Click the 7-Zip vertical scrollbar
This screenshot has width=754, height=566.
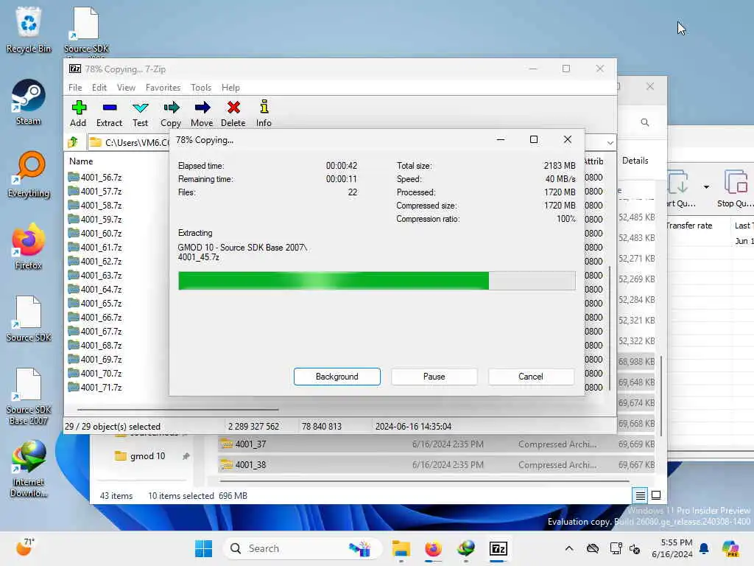coord(610,327)
